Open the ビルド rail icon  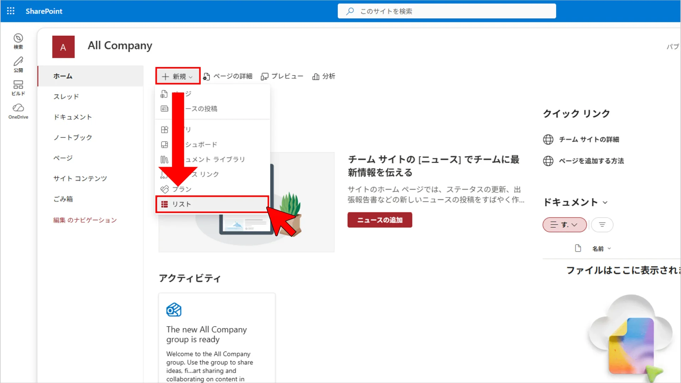click(x=18, y=88)
